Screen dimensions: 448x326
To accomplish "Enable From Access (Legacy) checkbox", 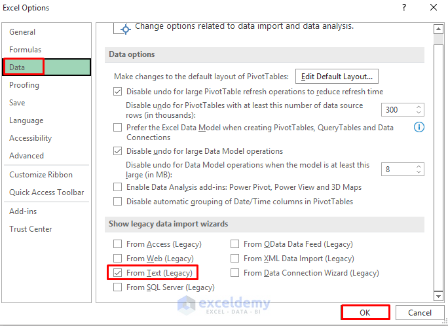I will (118, 244).
